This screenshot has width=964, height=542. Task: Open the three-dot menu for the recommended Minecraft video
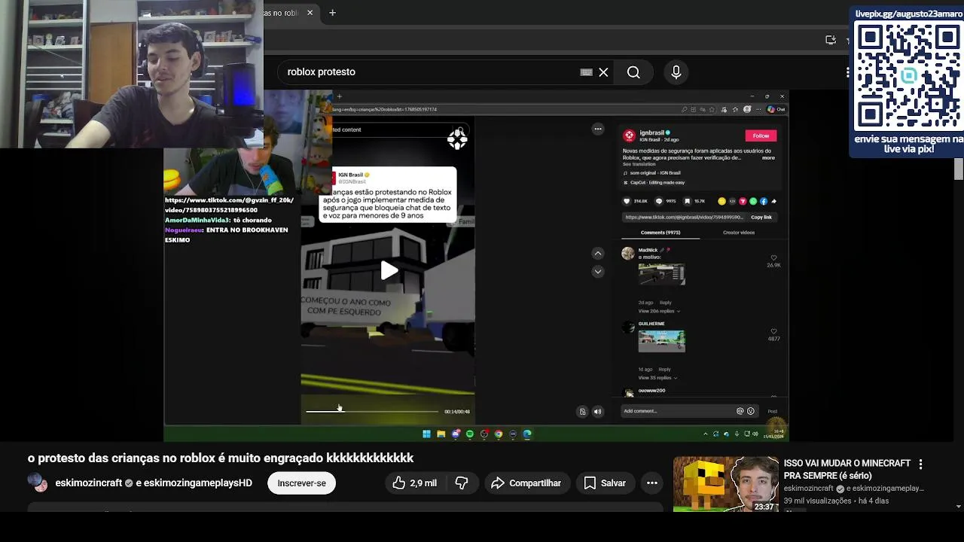click(920, 464)
